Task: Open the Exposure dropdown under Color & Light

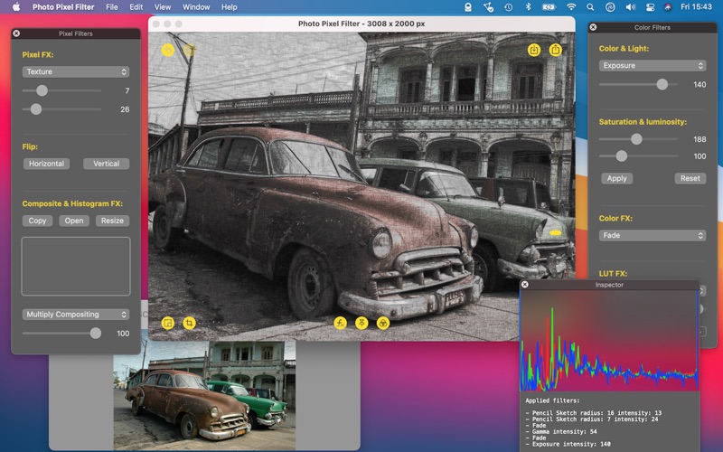Action: (x=652, y=65)
